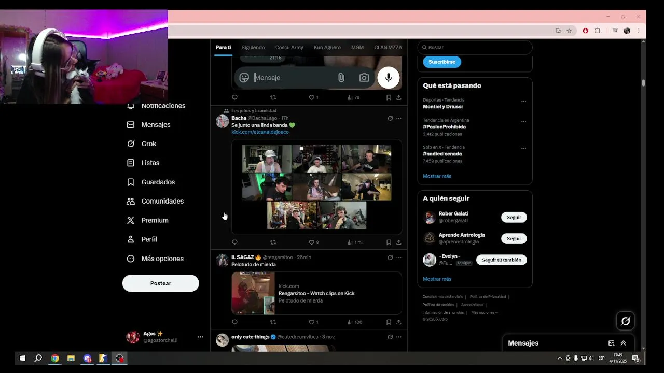Switch to the Para ti tab
Viewport: 664px width, 373px height.
(224, 47)
